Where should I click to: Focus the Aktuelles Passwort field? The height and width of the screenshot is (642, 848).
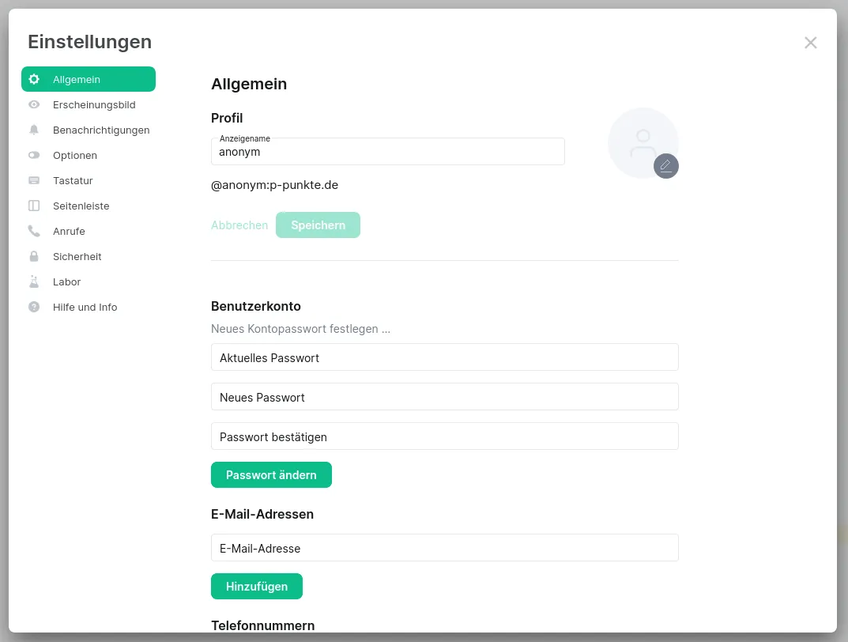click(444, 357)
